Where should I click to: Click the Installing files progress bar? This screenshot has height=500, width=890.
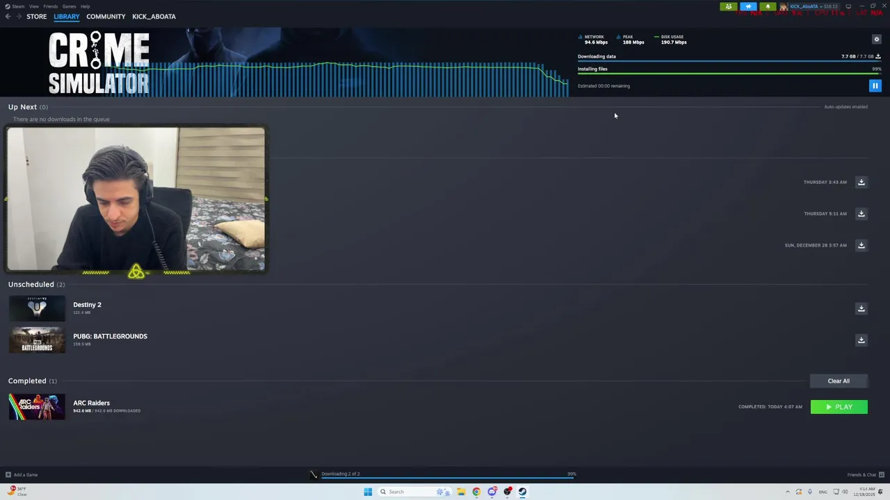pyautogui.click(x=729, y=74)
